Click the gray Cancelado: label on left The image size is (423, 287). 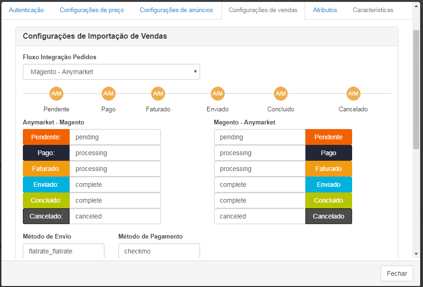(x=46, y=216)
